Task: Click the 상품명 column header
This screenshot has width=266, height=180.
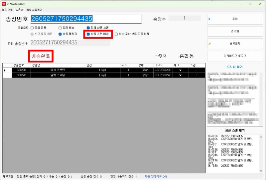Action: point(58,65)
